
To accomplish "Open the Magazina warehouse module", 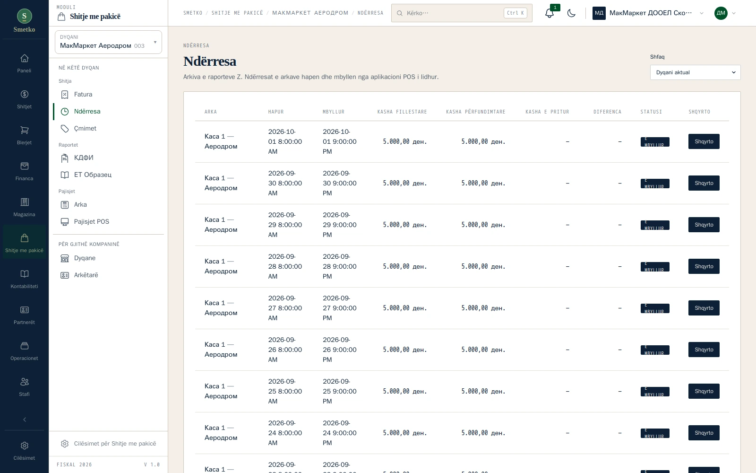I will [x=24, y=208].
